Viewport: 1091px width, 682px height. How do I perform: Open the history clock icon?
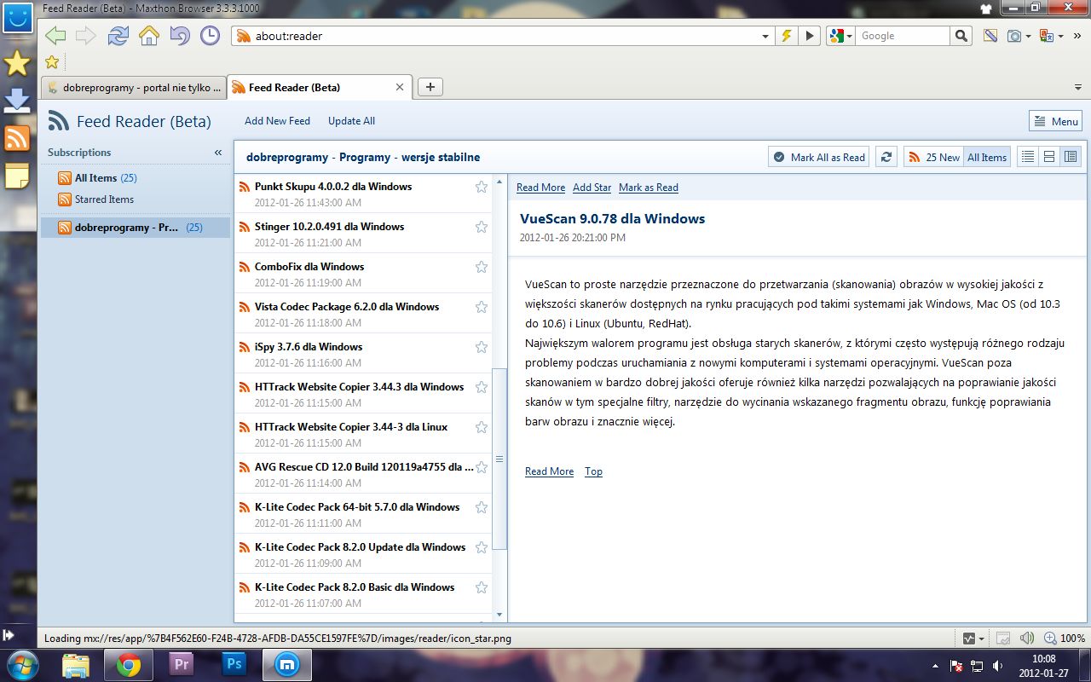coord(210,36)
